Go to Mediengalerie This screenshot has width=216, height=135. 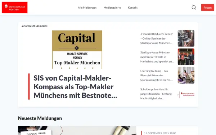click(112, 8)
